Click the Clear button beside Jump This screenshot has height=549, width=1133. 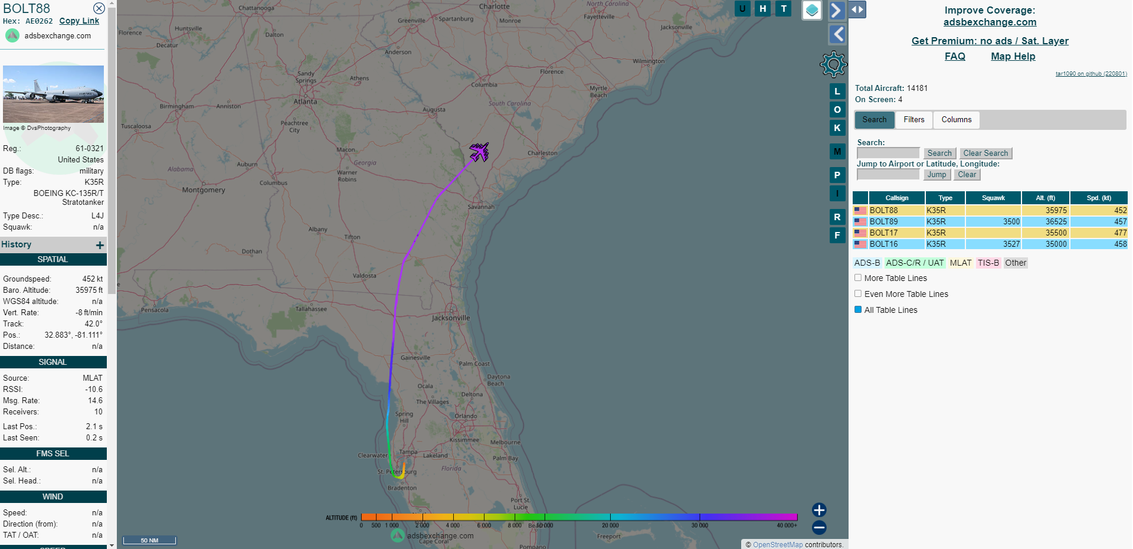point(967,175)
